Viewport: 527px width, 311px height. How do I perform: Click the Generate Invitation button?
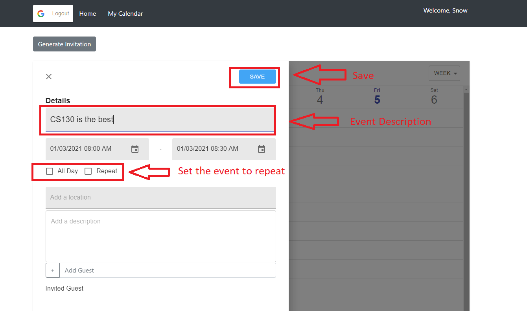[64, 44]
